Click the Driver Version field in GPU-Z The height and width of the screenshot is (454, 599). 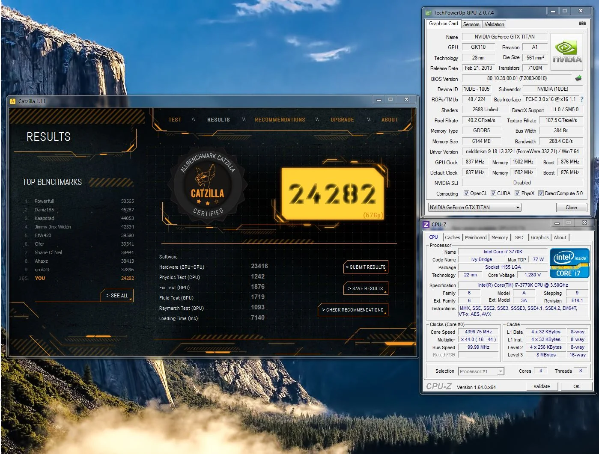(x=522, y=151)
